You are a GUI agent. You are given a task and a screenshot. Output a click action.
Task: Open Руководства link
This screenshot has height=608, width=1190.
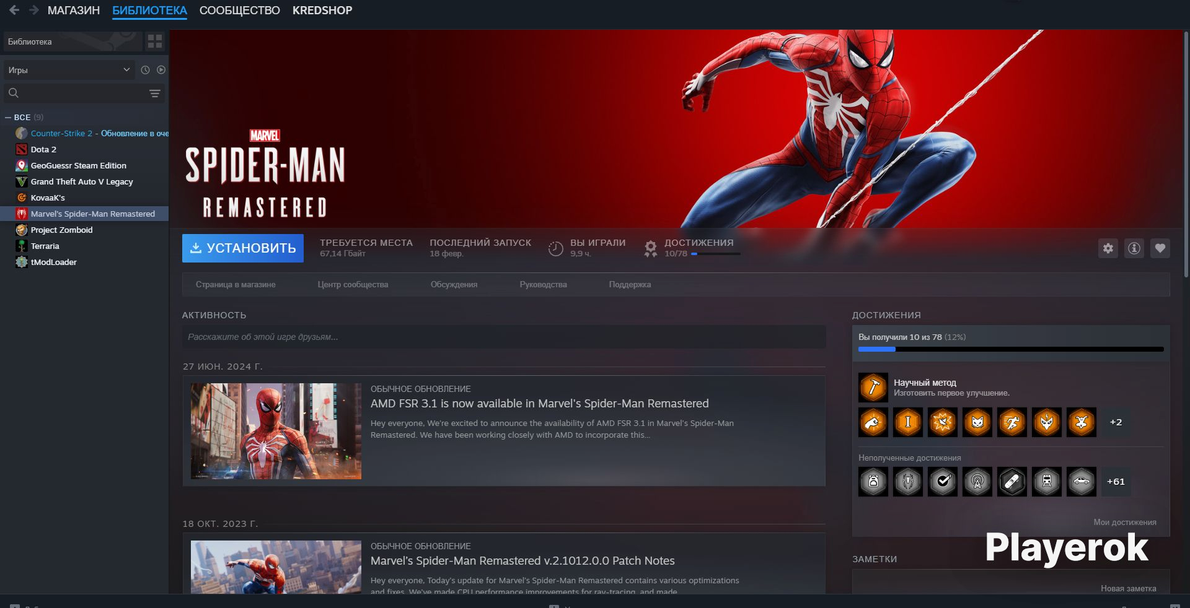coord(543,285)
